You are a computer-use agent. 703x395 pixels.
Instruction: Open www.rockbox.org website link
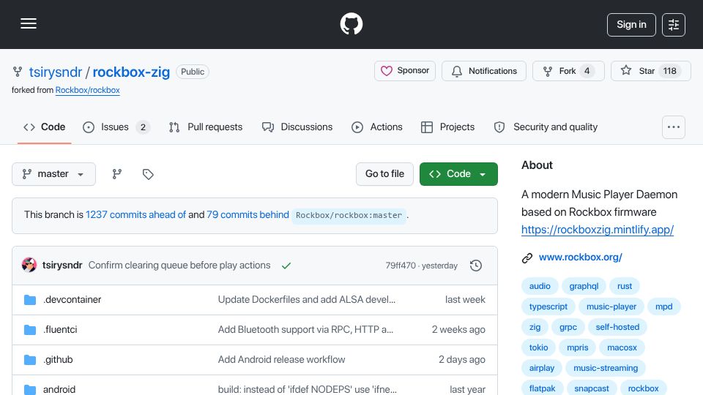(x=580, y=257)
